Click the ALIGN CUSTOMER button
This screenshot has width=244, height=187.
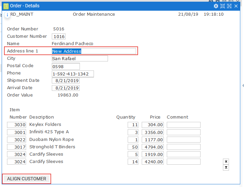click(x=27, y=179)
